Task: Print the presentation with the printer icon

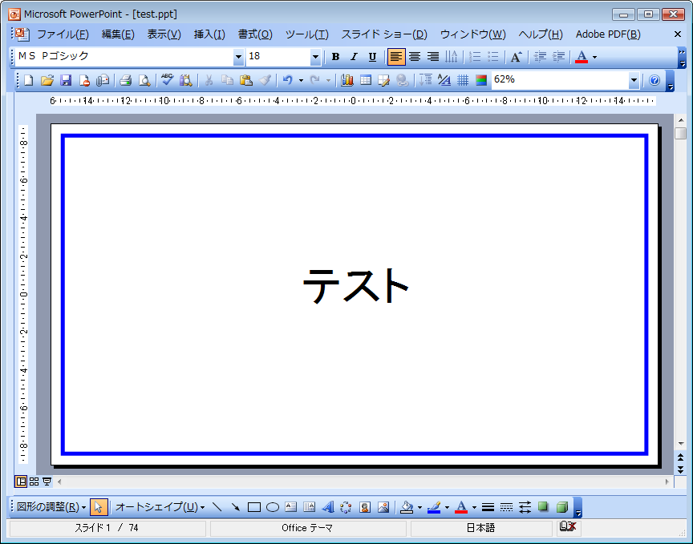Action: pyautogui.click(x=125, y=80)
